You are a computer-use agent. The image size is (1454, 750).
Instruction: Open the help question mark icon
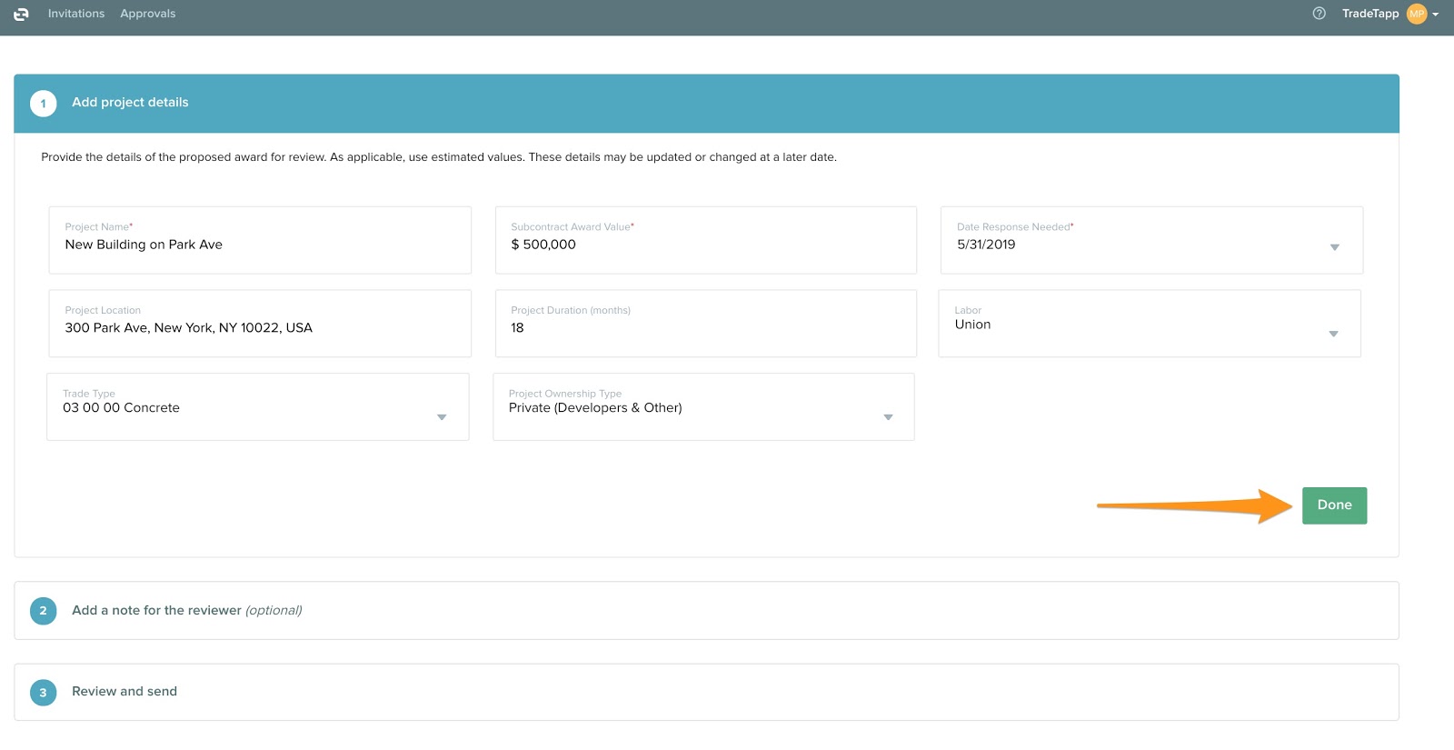coord(1320,14)
